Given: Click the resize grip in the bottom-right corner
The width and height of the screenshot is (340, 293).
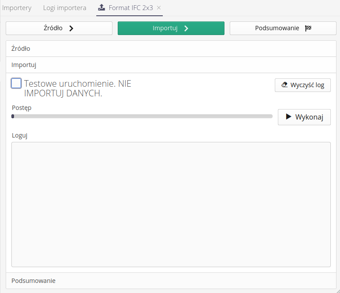Looking at the screenshot, I should click(x=336, y=289).
